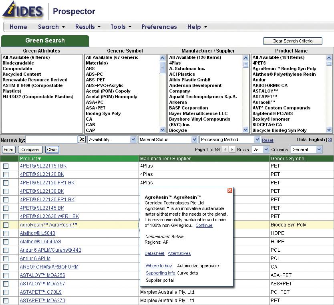
Task: Click the Reset link
Action: click(x=268, y=140)
